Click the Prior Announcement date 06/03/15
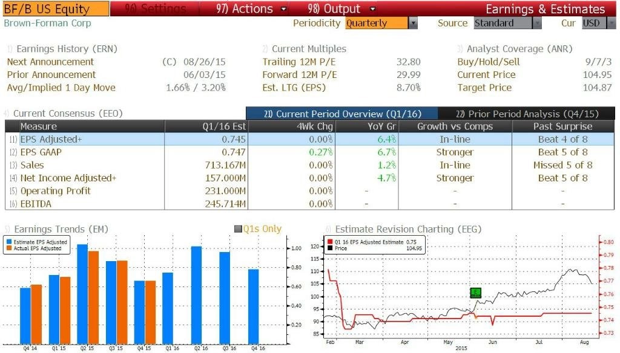This screenshot has height=353, width=620. (205, 74)
